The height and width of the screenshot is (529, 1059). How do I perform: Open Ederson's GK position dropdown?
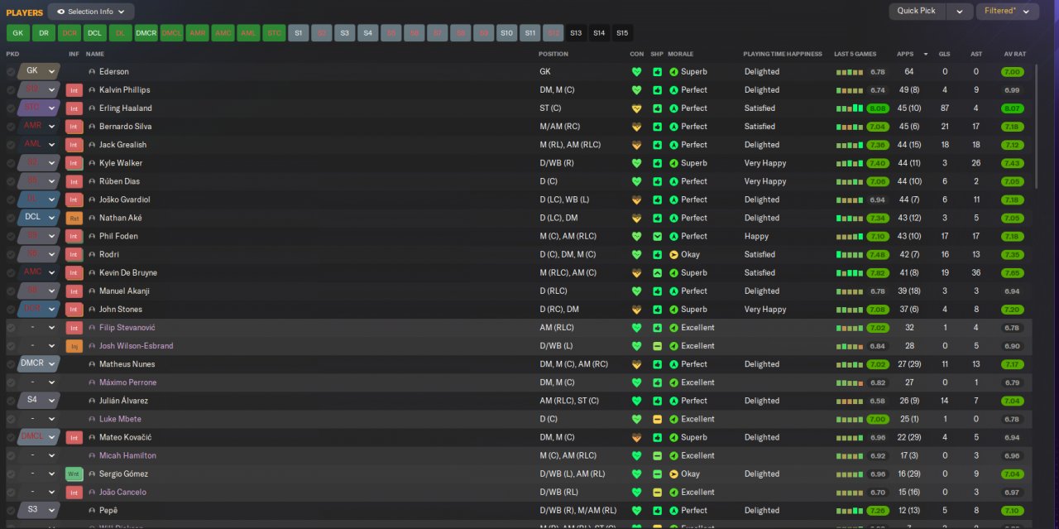pos(40,72)
